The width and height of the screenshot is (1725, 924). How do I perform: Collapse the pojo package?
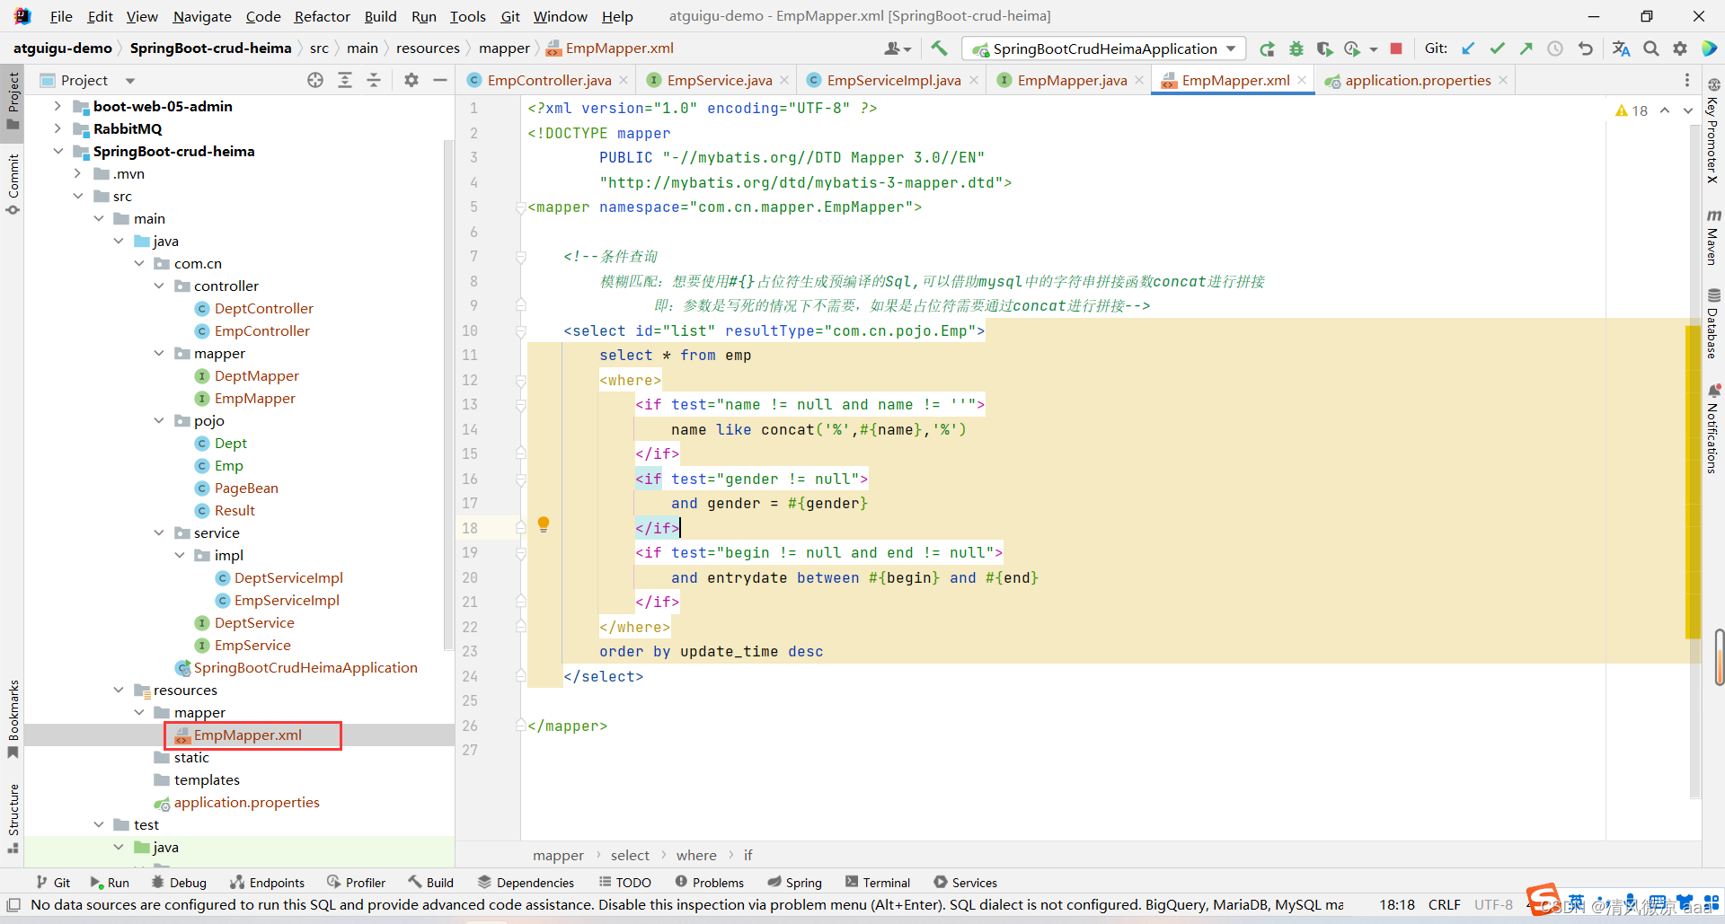tap(159, 420)
